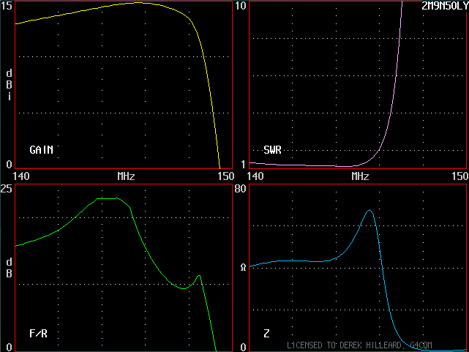Click the 80 top value of Z axis

tap(241, 189)
